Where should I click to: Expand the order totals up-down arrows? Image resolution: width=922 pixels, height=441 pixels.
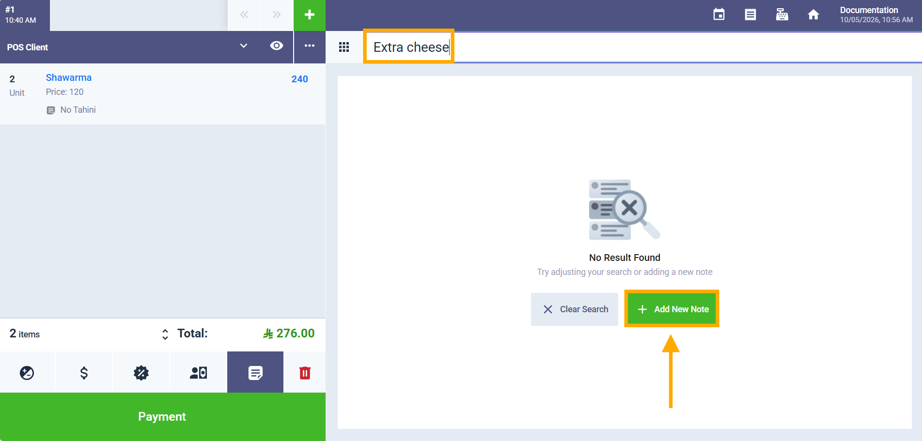[165, 334]
